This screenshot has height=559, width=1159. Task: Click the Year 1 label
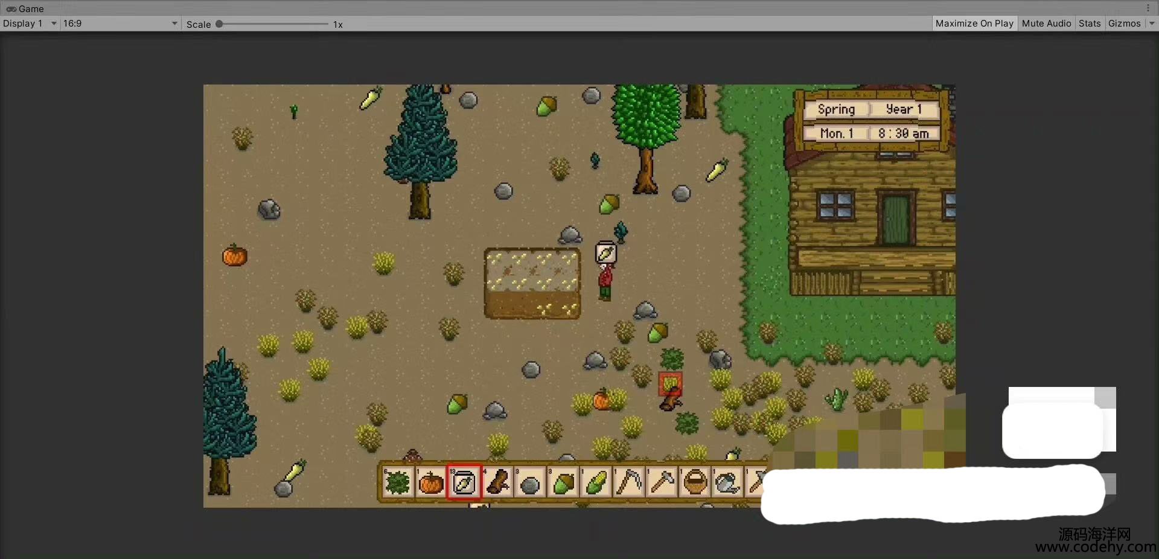(904, 109)
